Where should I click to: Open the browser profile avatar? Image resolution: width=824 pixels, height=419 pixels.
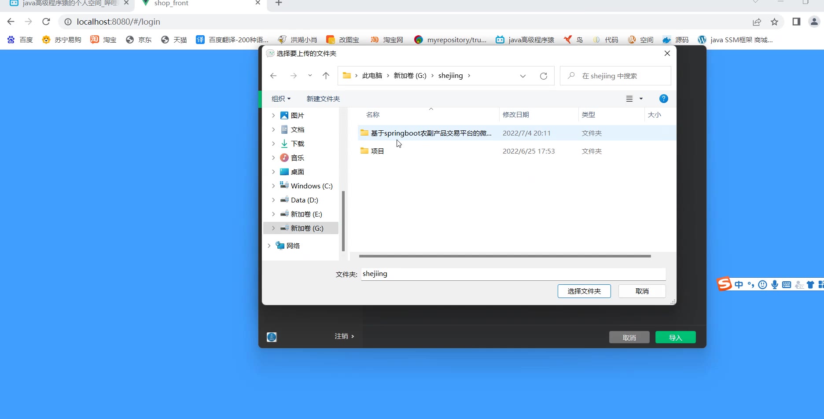coord(814,22)
